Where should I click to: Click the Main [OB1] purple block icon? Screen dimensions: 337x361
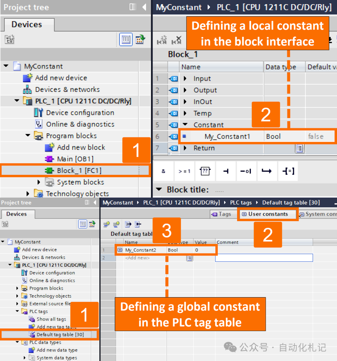coord(49,159)
